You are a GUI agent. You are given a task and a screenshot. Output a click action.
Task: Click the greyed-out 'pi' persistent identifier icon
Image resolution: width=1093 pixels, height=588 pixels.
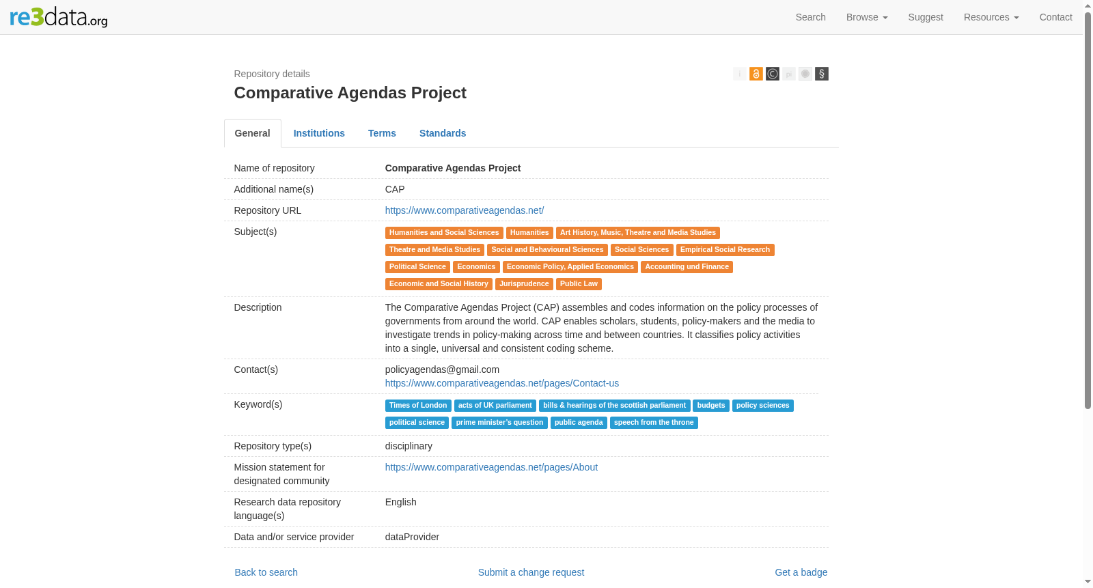point(789,74)
